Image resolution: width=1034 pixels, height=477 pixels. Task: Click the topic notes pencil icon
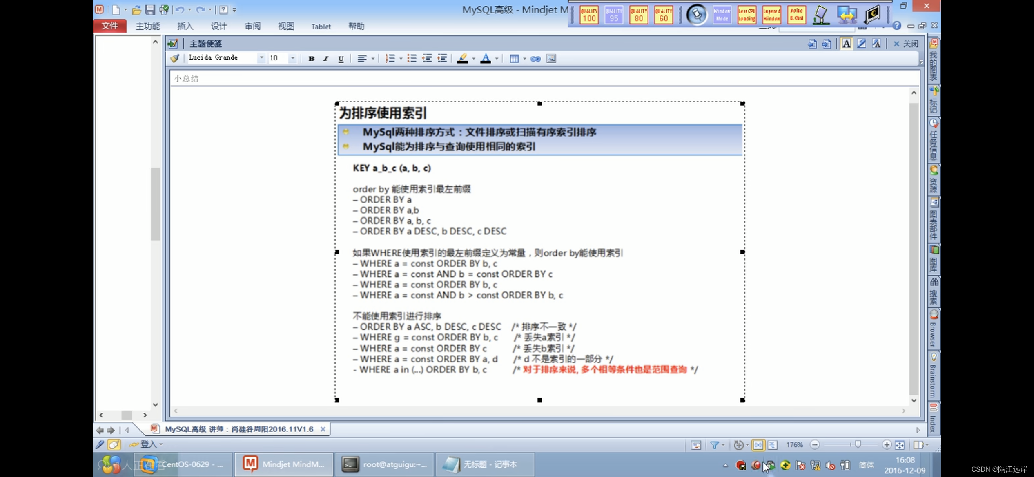173,43
